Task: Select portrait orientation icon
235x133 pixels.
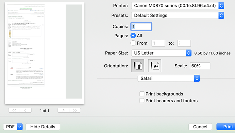Action: 137,66
